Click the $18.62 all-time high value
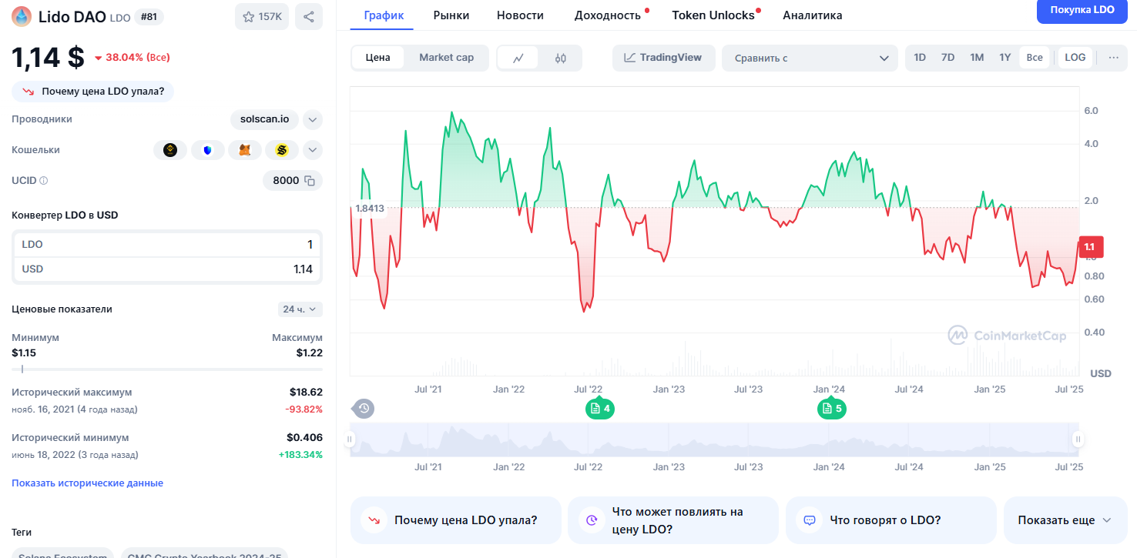Screen dimensions: 1137x558 pos(306,393)
